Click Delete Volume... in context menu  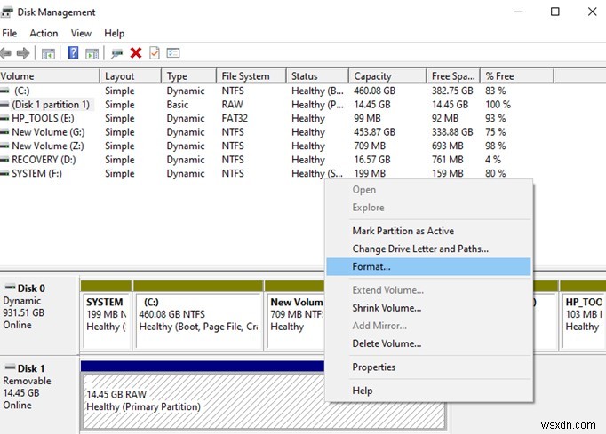(387, 343)
